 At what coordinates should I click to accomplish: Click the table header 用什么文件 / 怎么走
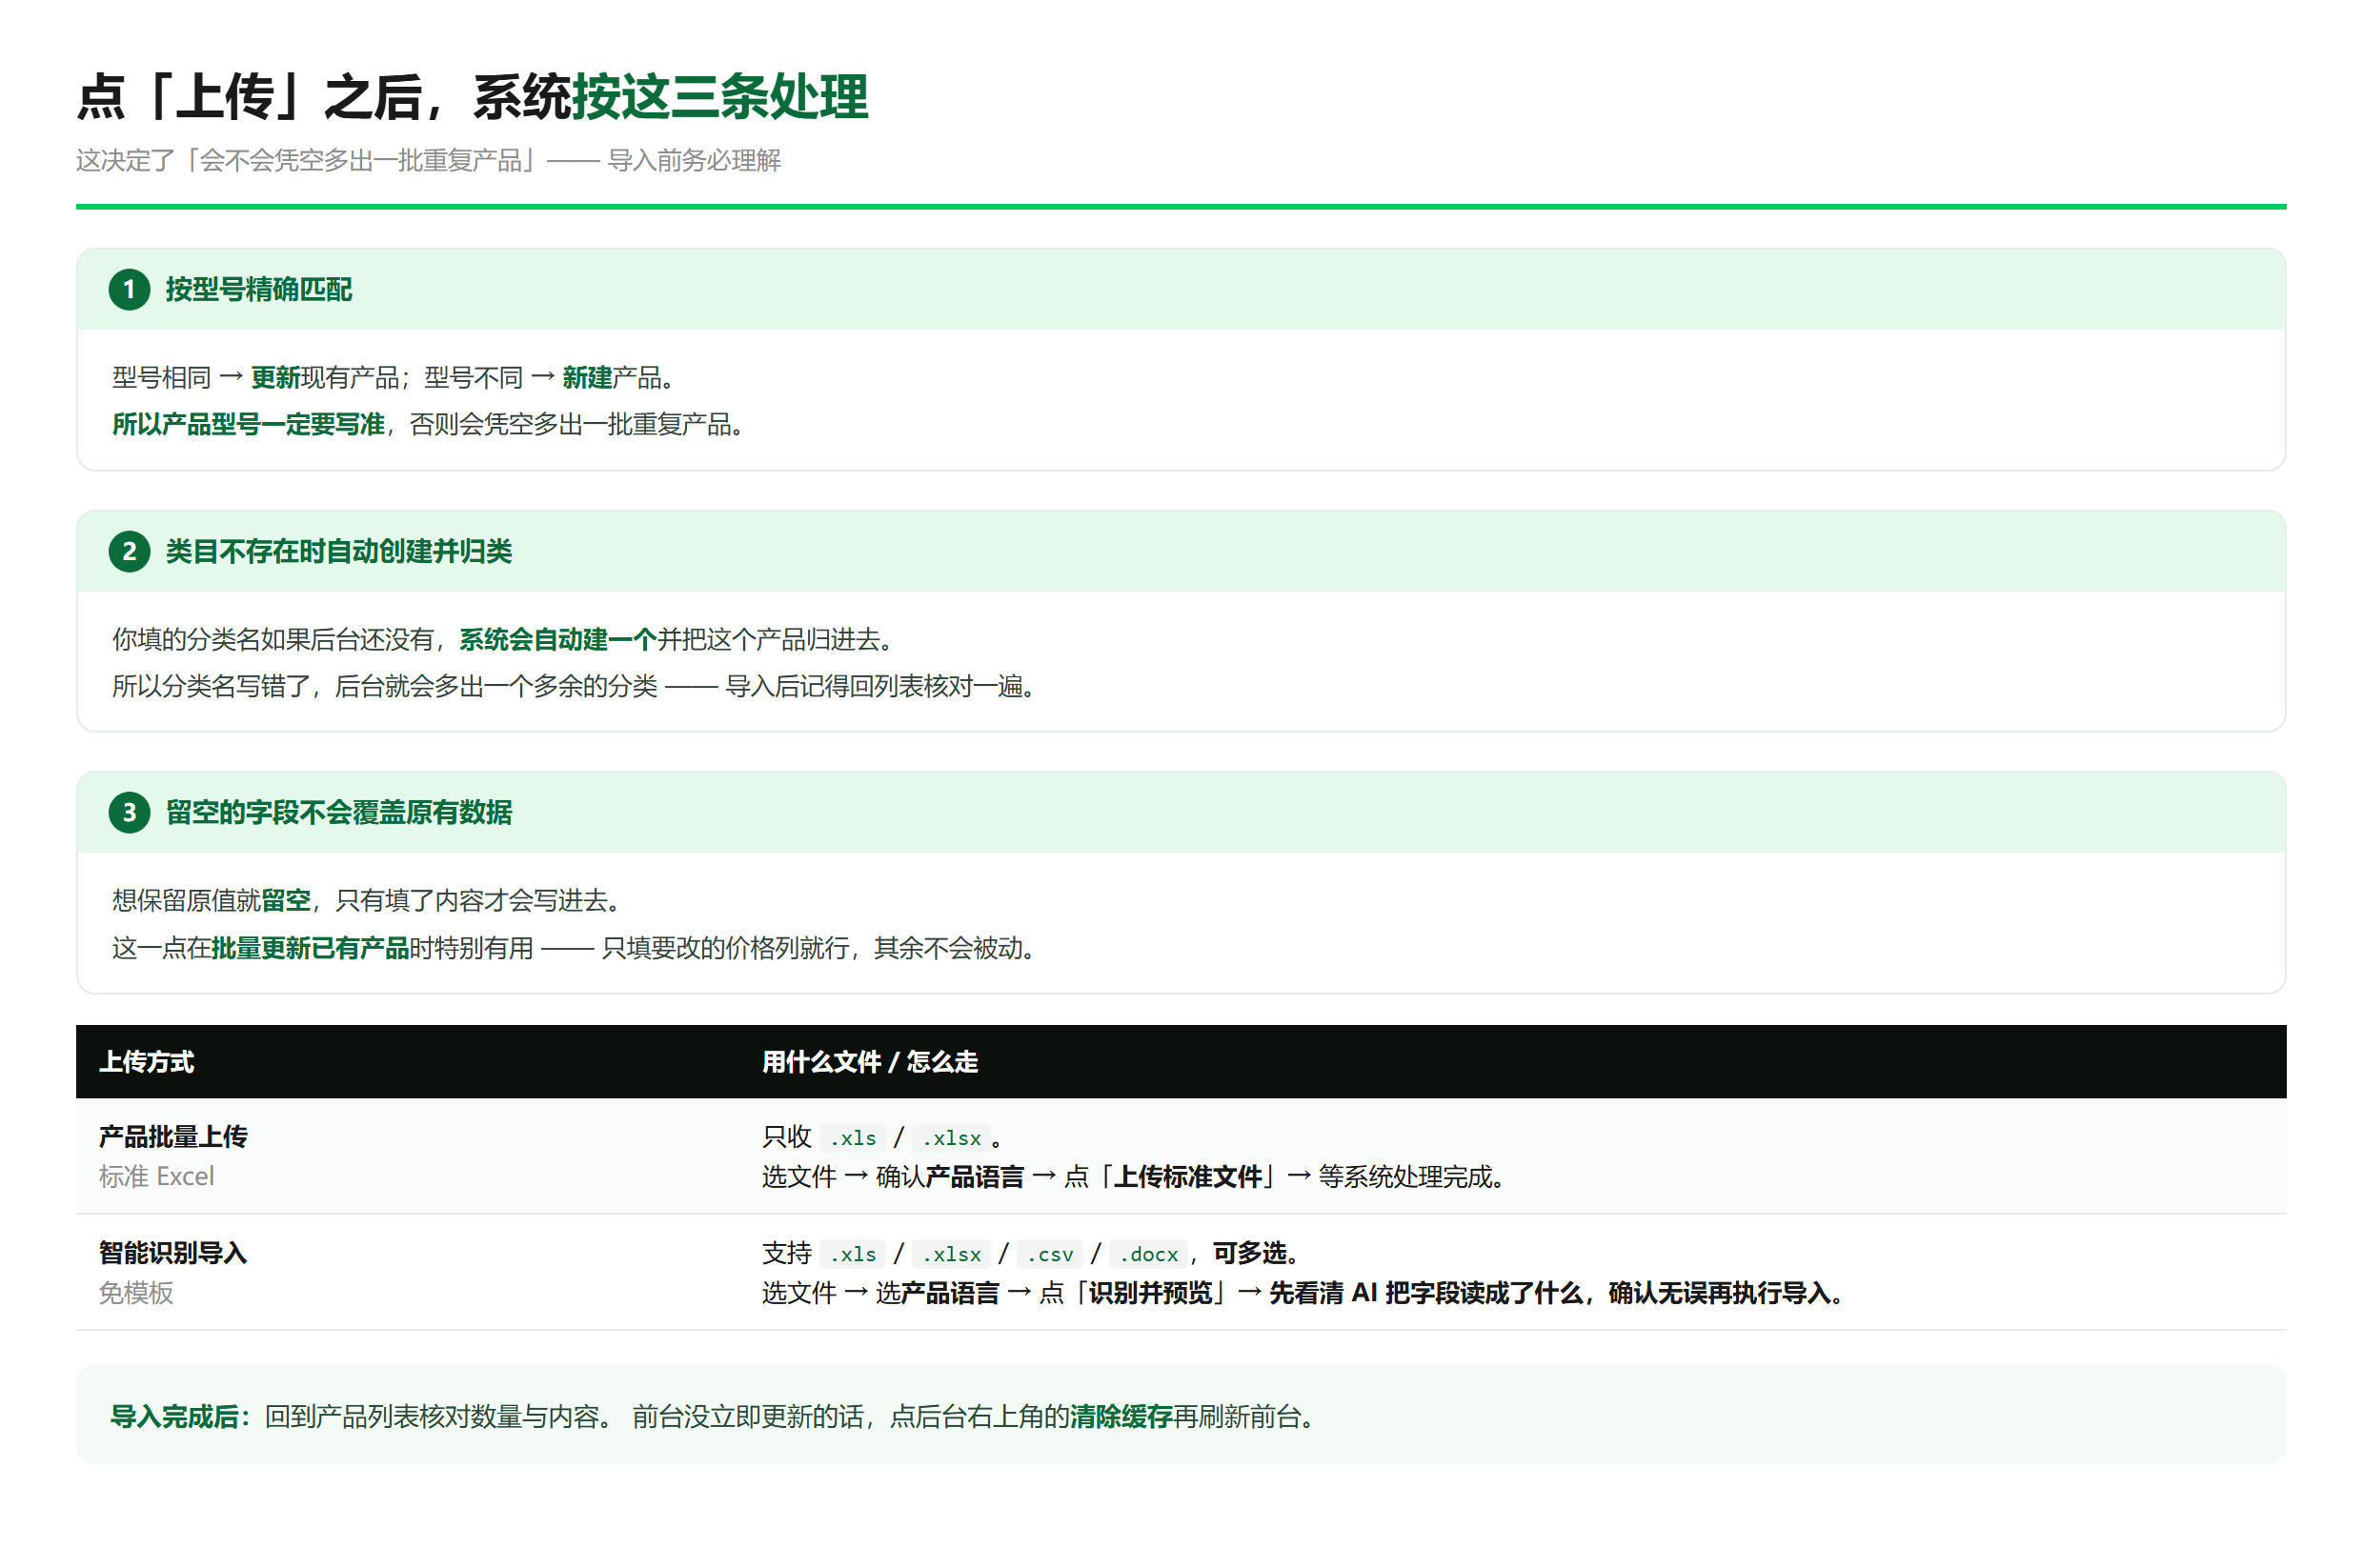click(870, 1062)
